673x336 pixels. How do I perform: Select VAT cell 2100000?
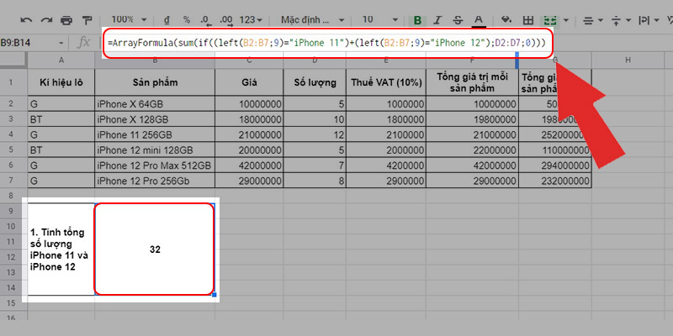[x=386, y=134]
